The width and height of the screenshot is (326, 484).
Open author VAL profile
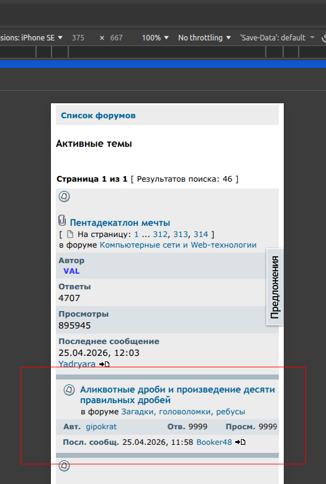coord(71,271)
